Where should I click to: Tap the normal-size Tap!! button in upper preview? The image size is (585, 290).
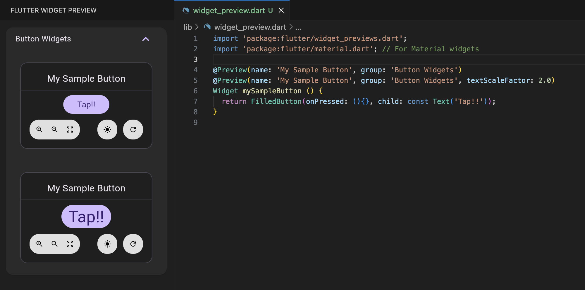click(86, 104)
